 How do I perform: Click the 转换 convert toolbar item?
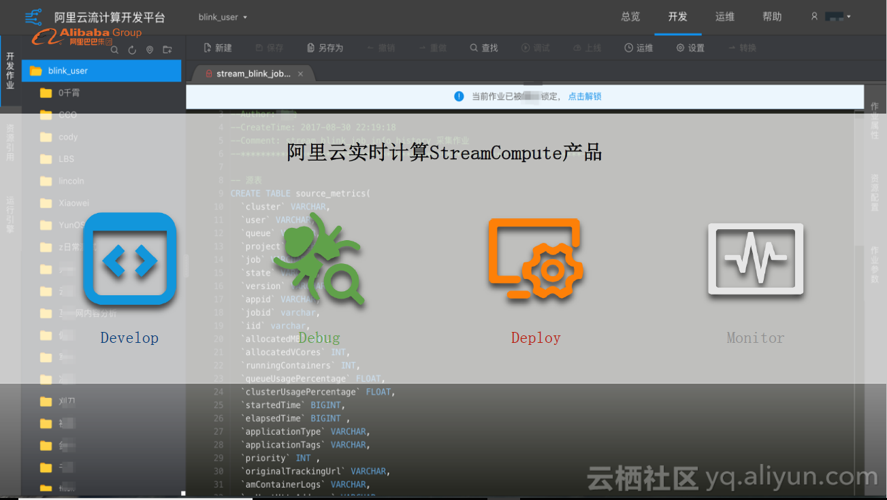(742, 48)
